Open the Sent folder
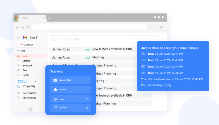 coord(25,70)
